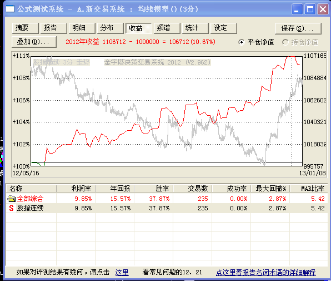Open the 摘要 tab
Image resolution: width=331 pixels, height=281 pixels.
pyautogui.click(x=26, y=28)
